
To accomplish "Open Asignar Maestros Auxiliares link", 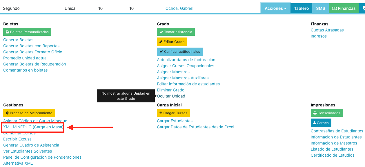I will (183, 78).
